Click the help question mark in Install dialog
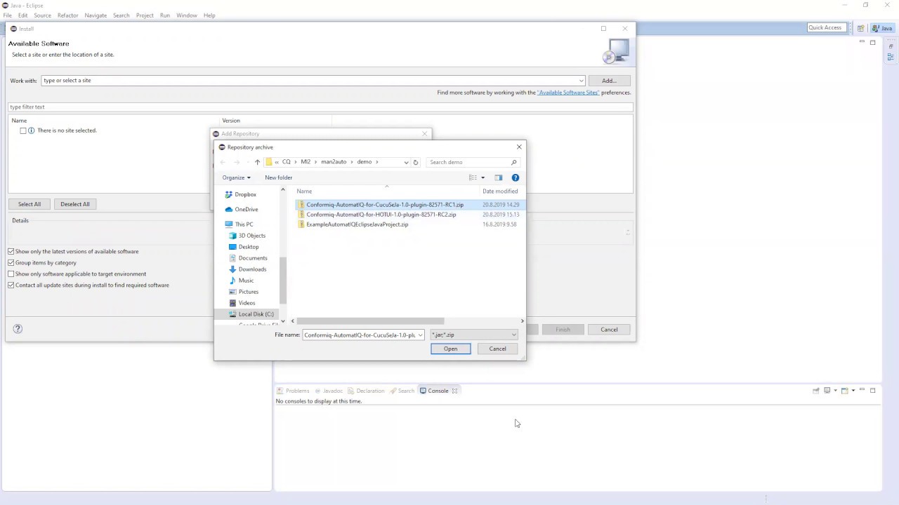This screenshot has height=505, width=899. tap(18, 329)
